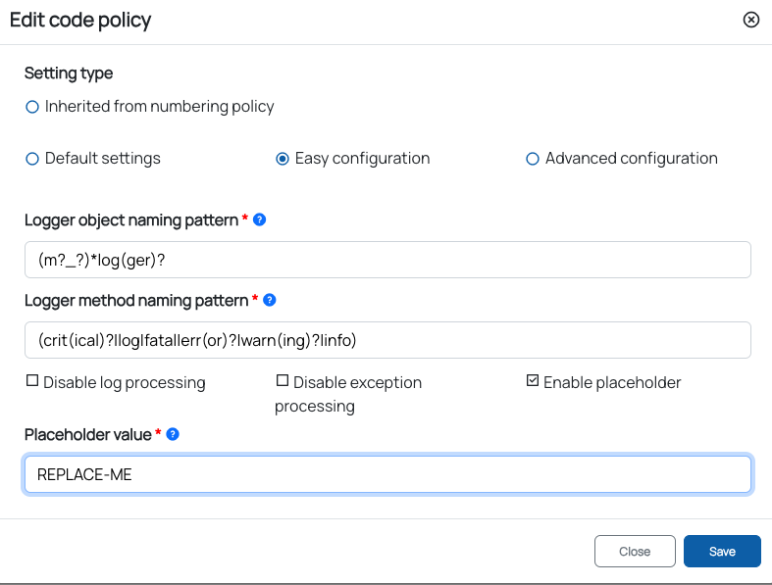Click the Enable placeholder label text
The height and width of the screenshot is (585, 772).
click(612, 383)
